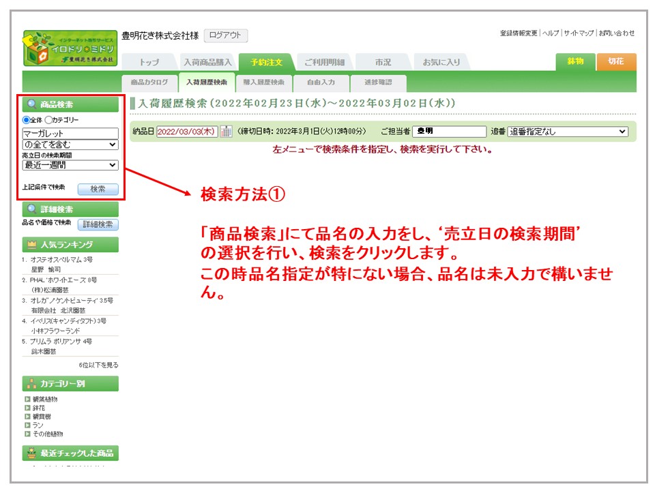Expand the 追番指定なし dropdown

click(568, 132)
